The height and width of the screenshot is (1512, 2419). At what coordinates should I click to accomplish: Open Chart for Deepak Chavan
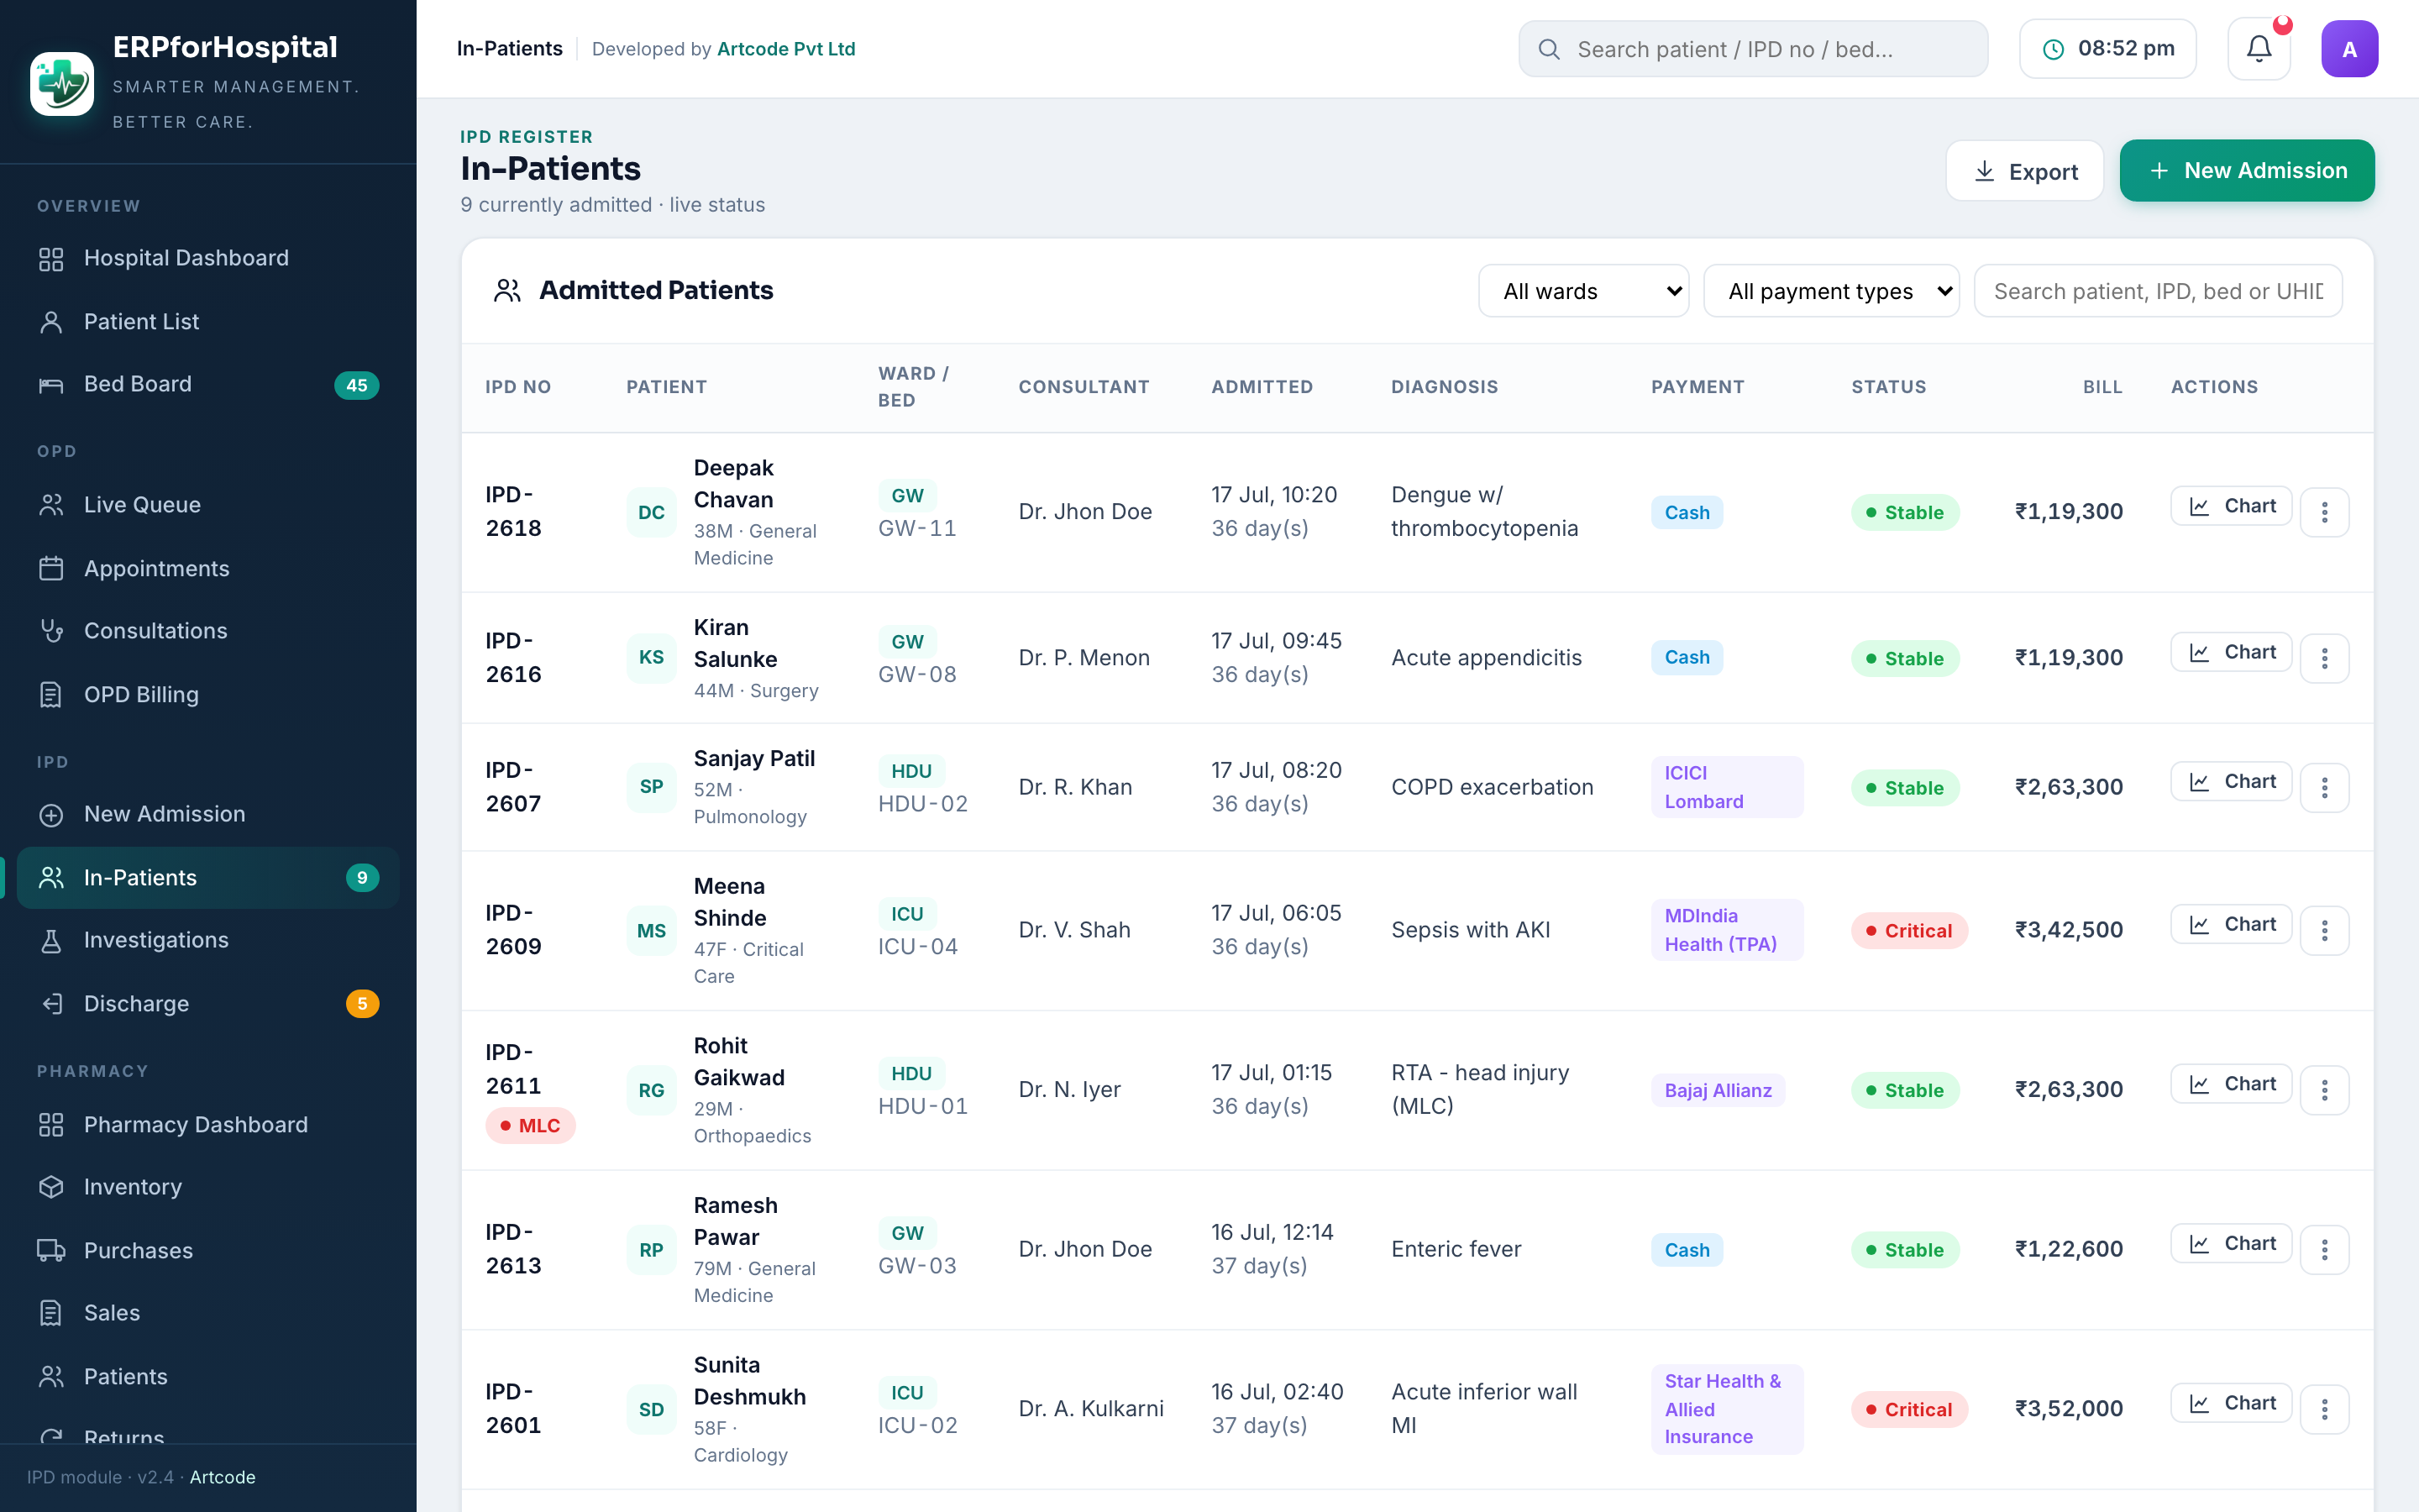2230,506
